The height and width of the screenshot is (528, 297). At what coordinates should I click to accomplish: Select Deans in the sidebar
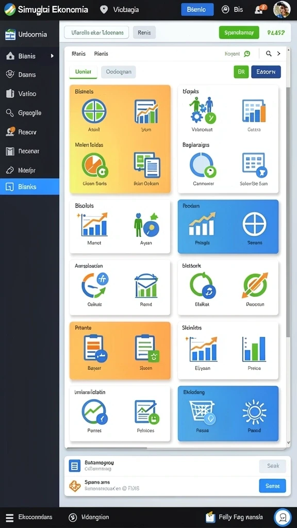(29, 75)
